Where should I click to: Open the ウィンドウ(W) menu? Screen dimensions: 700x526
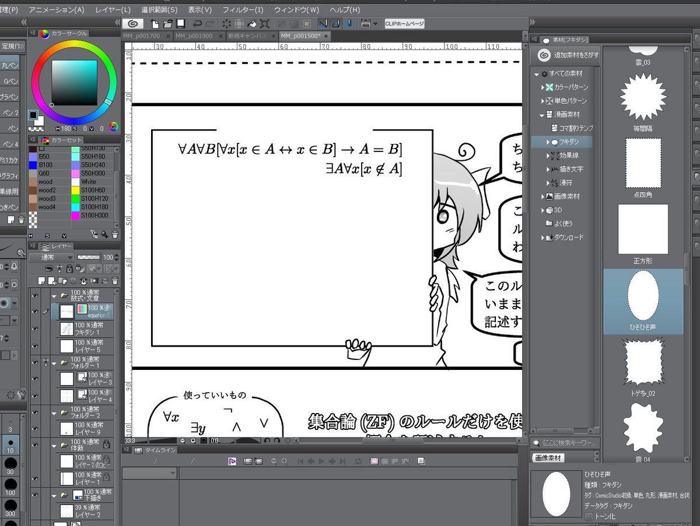296,10
